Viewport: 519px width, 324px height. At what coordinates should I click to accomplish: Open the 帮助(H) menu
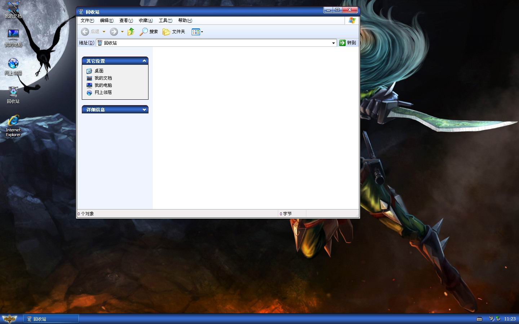coord(185,21)
